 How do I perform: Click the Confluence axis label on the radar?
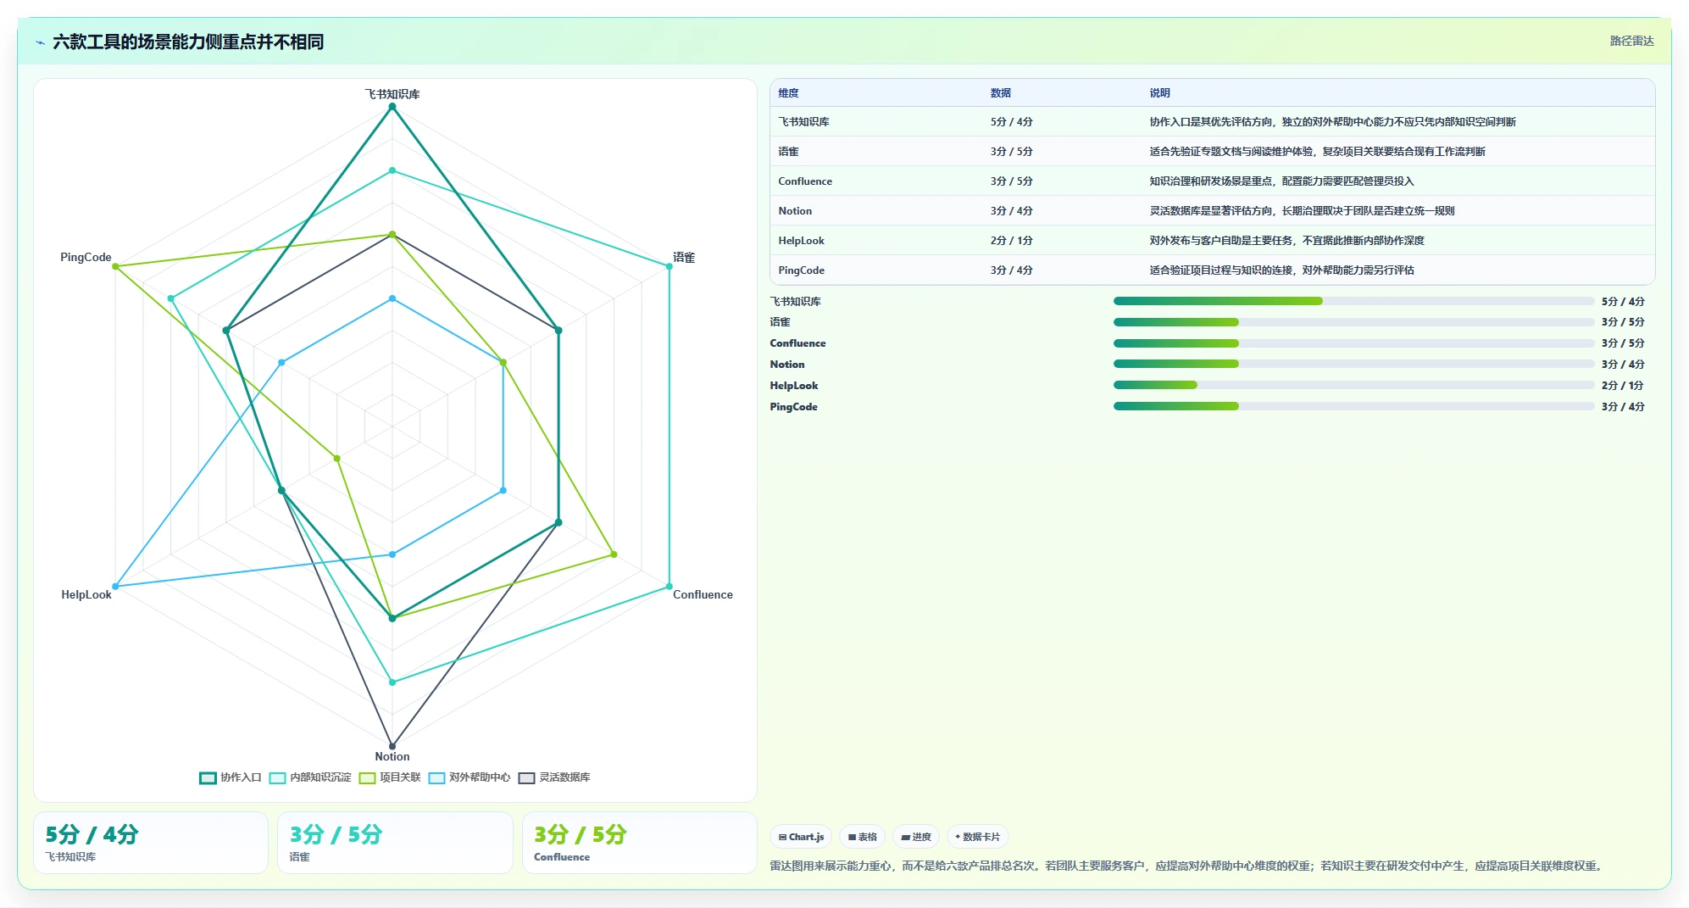703,595
